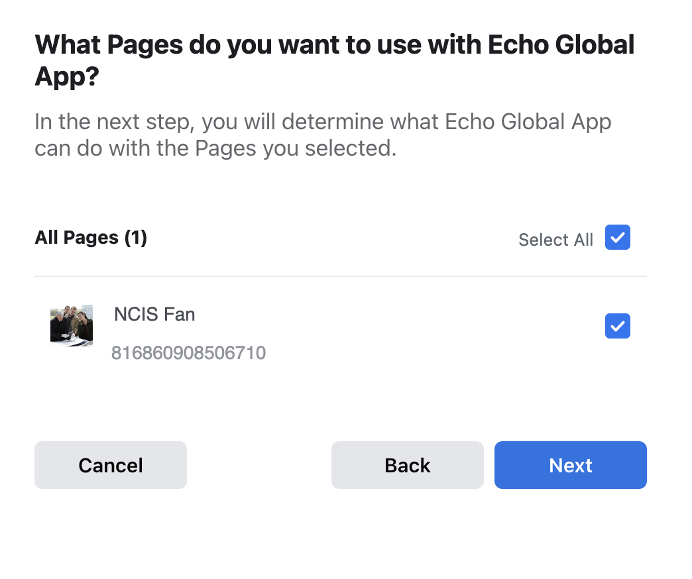This screenshot has height=579, width=692.
Task: Uncheck the NCIS Fan page checkbox
Action: coord(617,326)
